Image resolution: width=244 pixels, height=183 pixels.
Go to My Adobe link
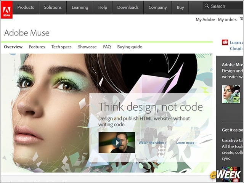[205, 19]
